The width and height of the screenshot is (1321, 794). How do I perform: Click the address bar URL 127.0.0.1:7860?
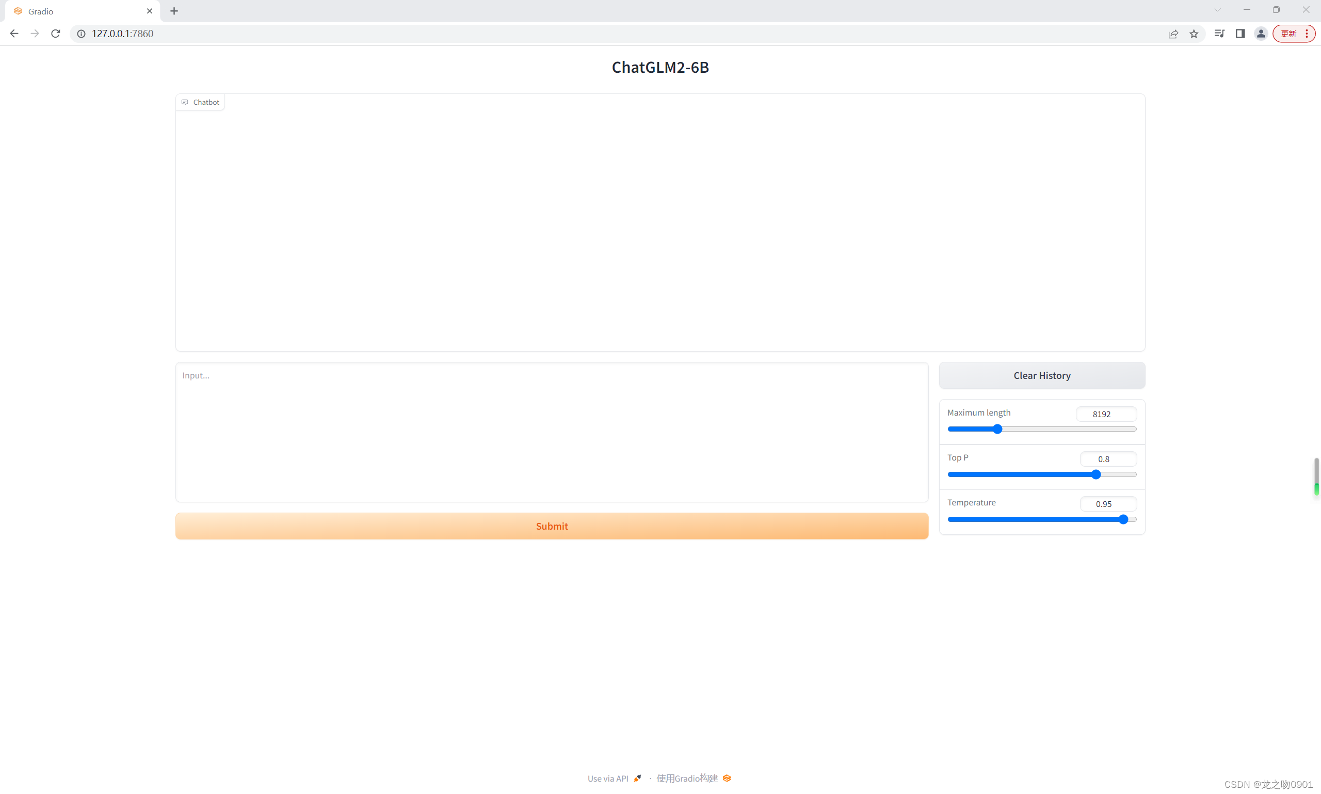pyautogui.click(x=122, y=34)
